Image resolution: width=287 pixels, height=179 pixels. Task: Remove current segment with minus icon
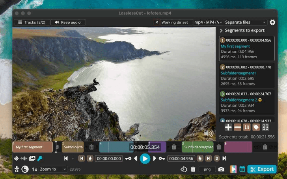point(237,127)
